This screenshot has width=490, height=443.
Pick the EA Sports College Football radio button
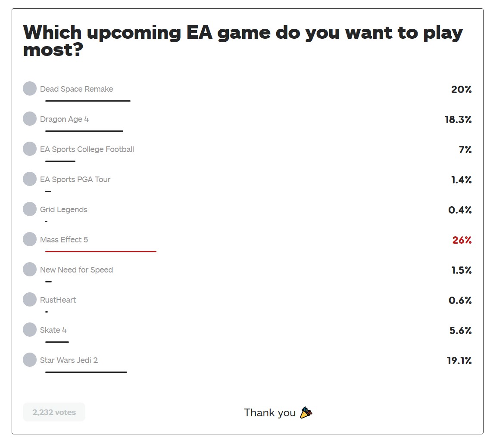pyautogui.click(x=30, y=149)
